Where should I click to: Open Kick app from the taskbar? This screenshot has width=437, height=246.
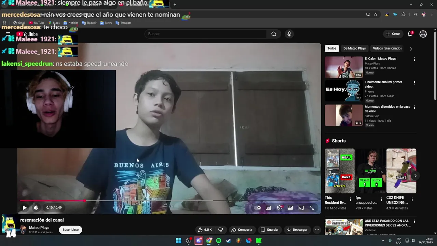(259, 241)
